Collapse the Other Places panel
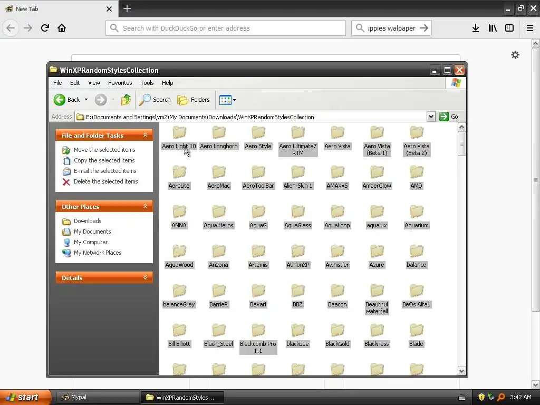540x405 pixels. pyautogui.click(x=146, y=206)
